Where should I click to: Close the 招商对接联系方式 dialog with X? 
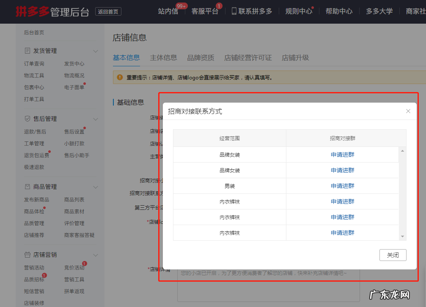click(408, 111)
